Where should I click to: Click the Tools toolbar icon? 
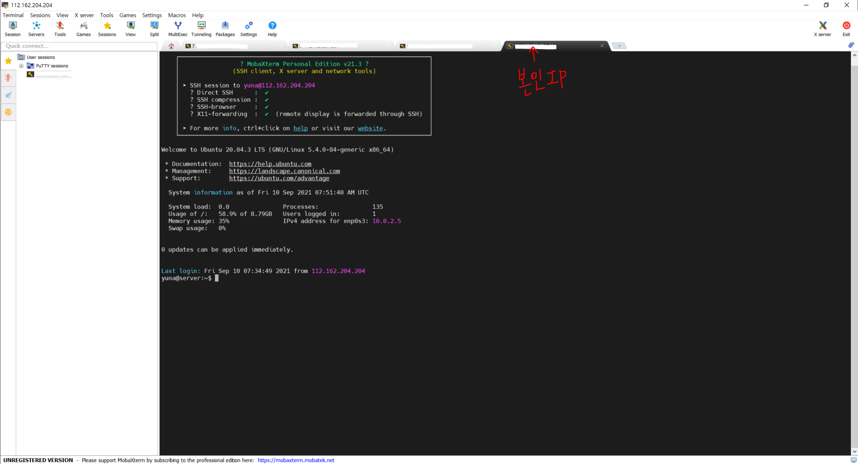(x=60, y=29)
